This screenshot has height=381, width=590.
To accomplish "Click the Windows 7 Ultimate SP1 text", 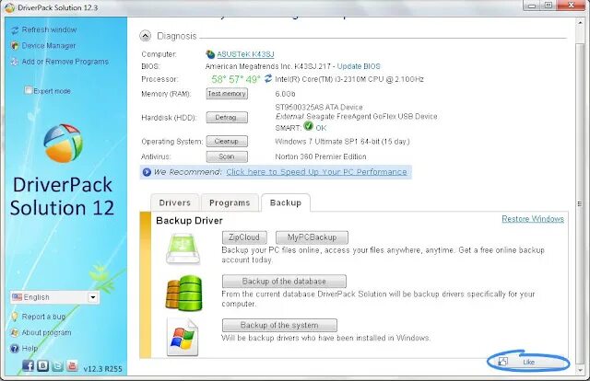I will click(x=342, y=142).
